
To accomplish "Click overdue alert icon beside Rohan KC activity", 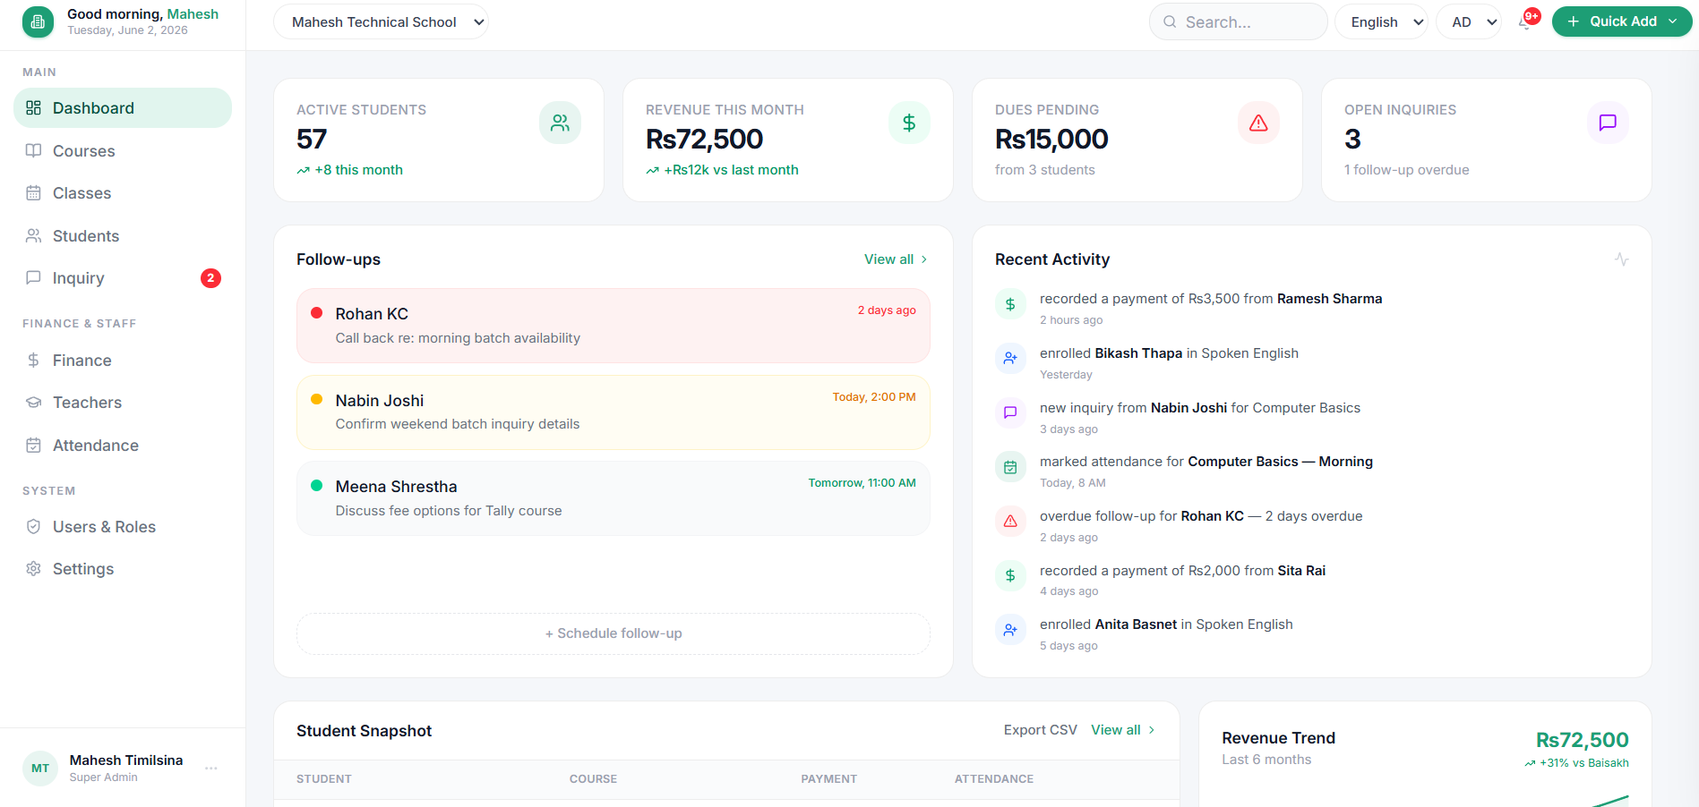I will click(1010, 521).
